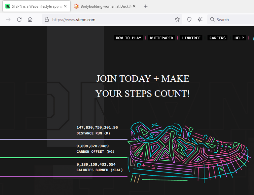The image size is (254, 195).
Task: Click the CALORIES BURNED (KCAL) label
Action: (100, 170)
